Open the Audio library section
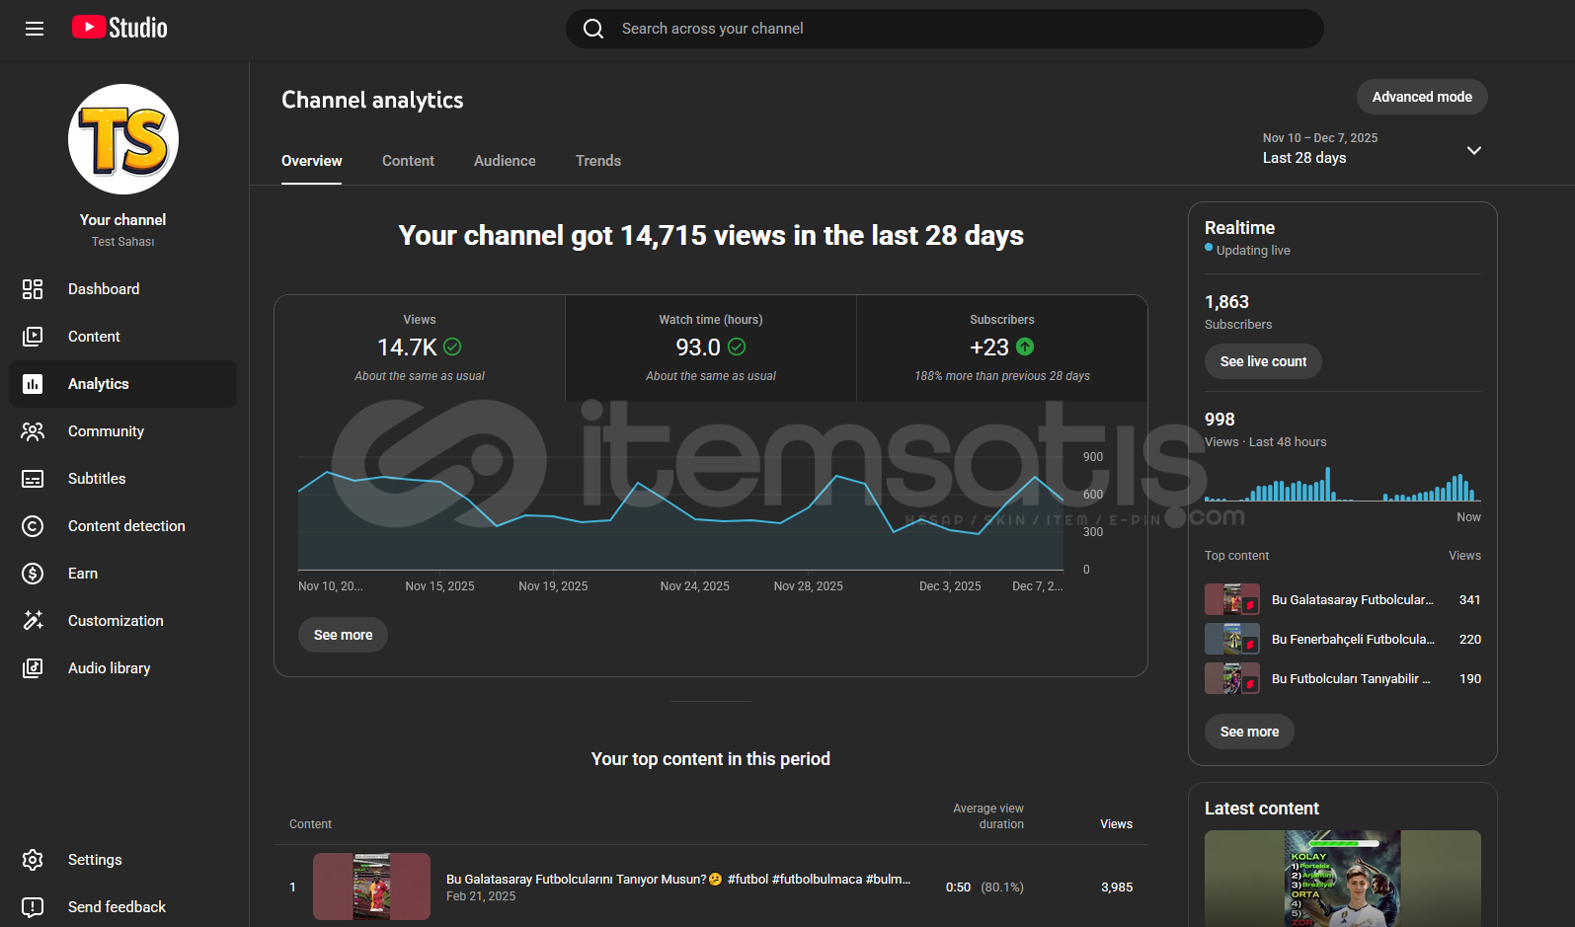 (x=109, y=668)
